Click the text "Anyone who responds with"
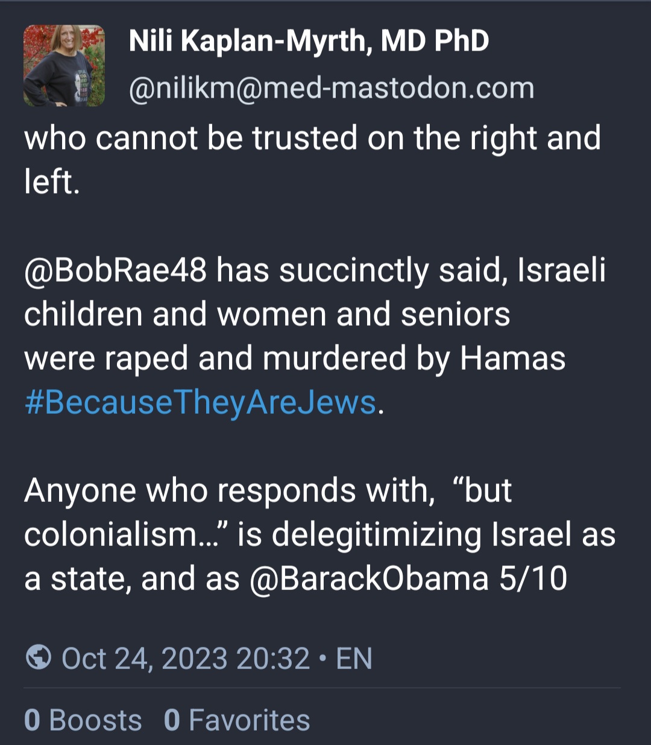651x745 pixels. (x=225, y=490)
